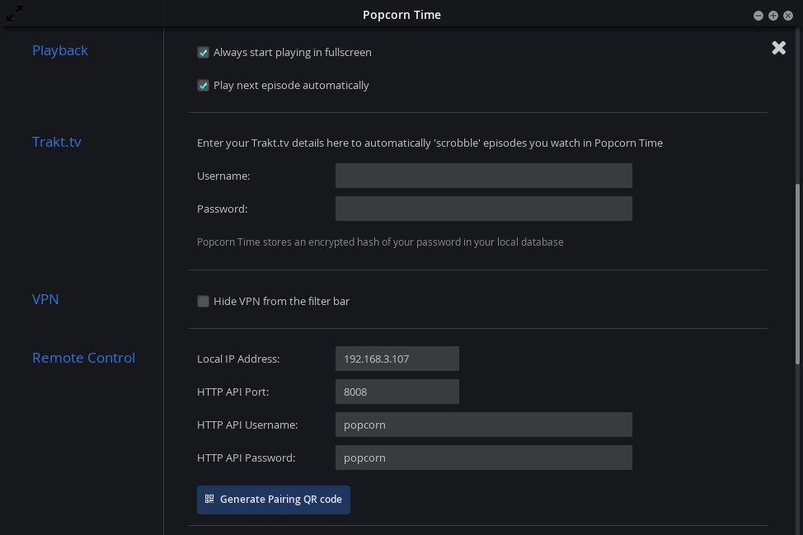Click the QR icon on the Generate Pairing button
The width and height of the screenshot is (803, 535).
coord(209,499)
